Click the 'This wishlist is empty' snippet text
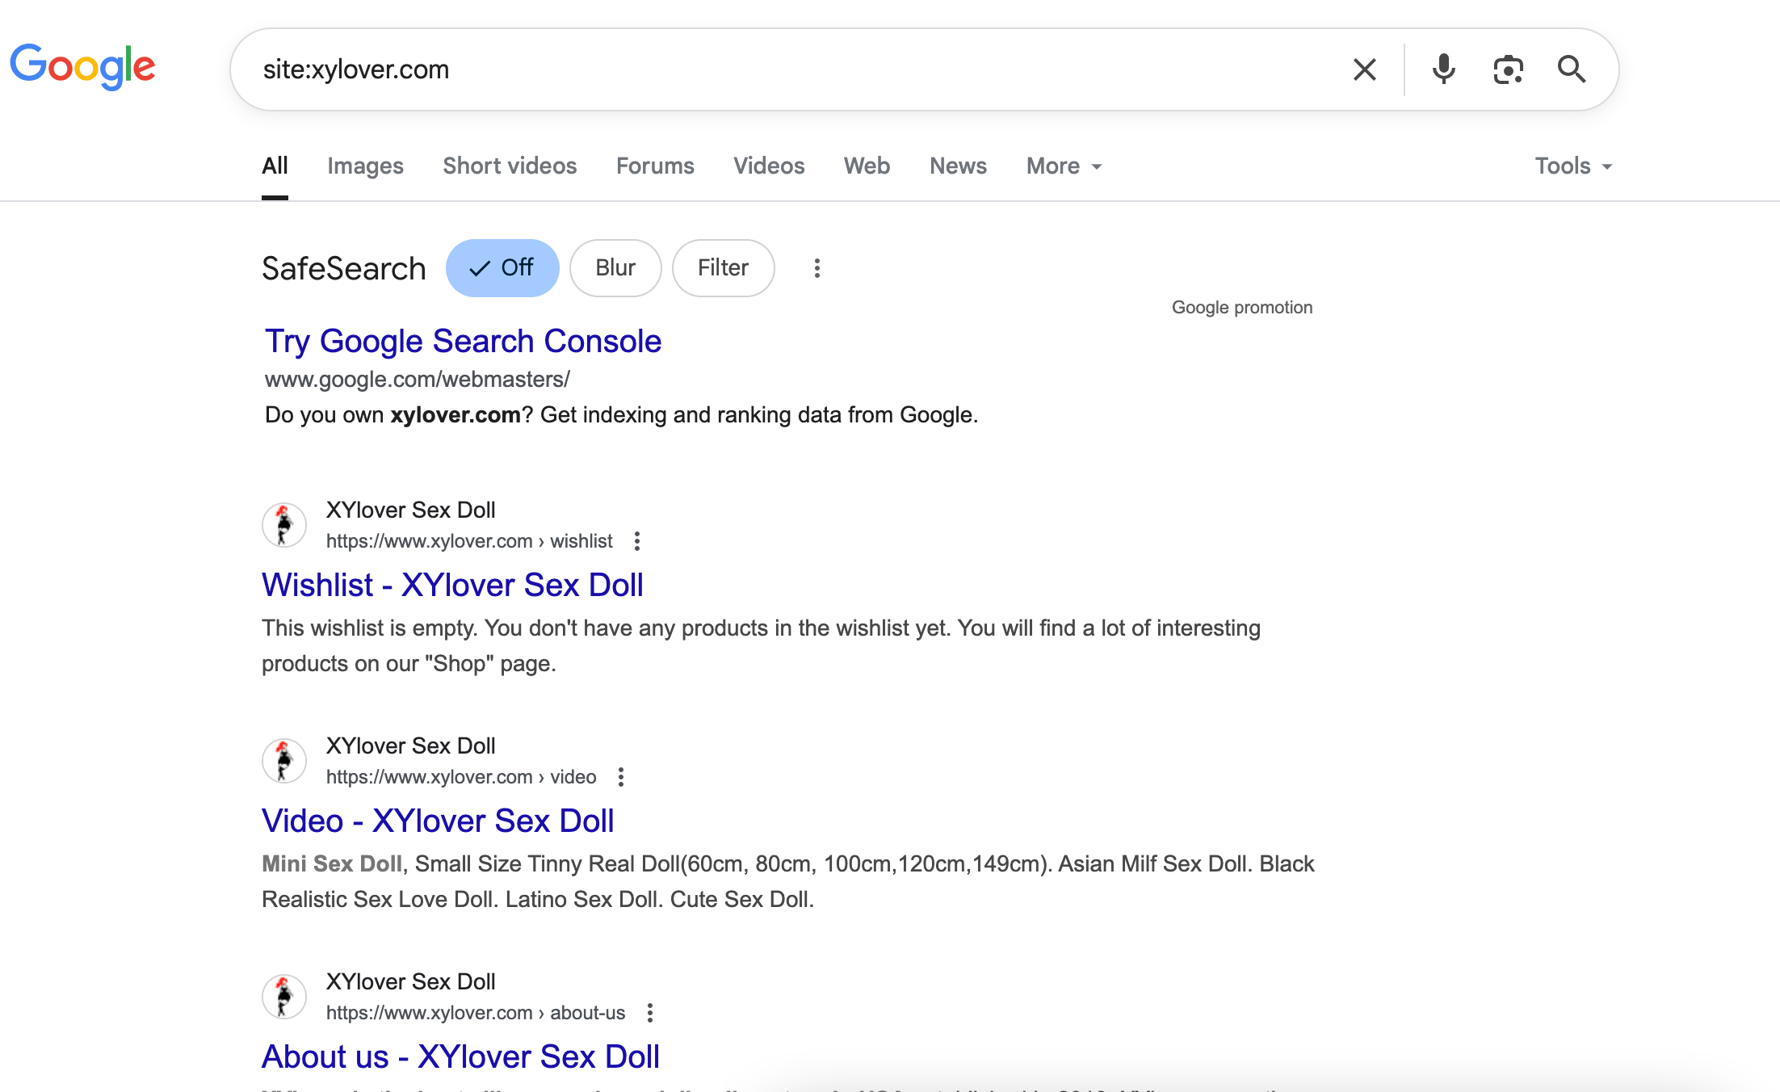The height and width of the screenshot is (1092, 1780). [x=761, y=645]
